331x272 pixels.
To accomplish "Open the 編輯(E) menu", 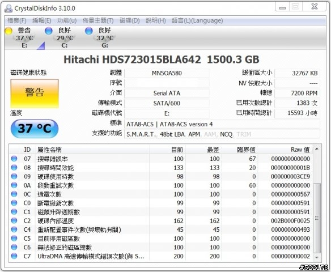I will [x=41, y=20].
